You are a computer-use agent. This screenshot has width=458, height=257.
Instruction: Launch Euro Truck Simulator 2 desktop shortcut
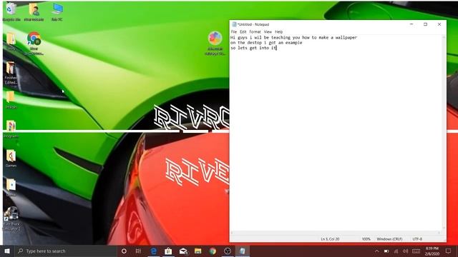11,218
